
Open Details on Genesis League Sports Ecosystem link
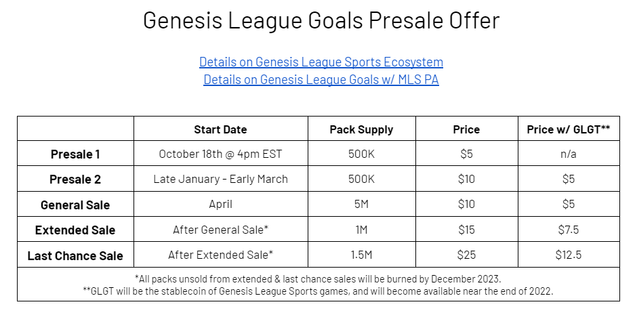pos(321,62)
